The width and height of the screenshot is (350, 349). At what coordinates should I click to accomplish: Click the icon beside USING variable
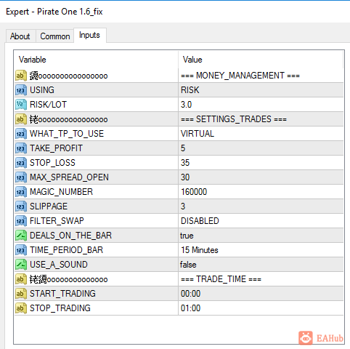point(21,90)
